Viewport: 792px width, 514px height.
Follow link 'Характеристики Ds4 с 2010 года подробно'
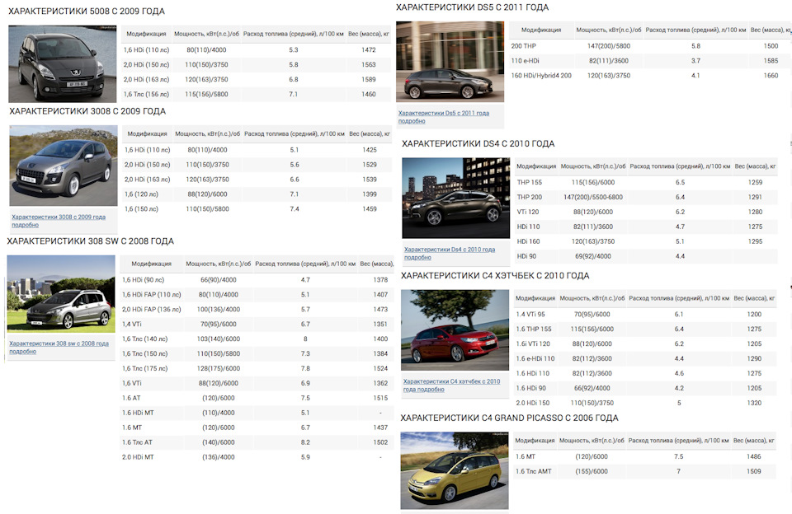tap(450, 253)
